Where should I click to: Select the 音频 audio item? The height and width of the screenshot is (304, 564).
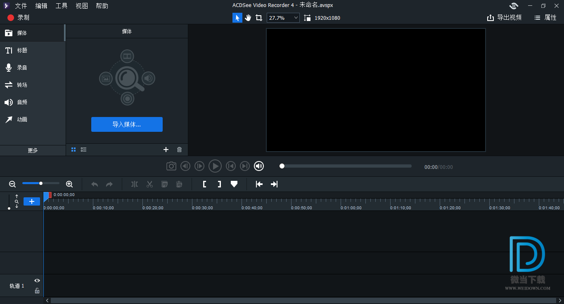coord(33,102)
